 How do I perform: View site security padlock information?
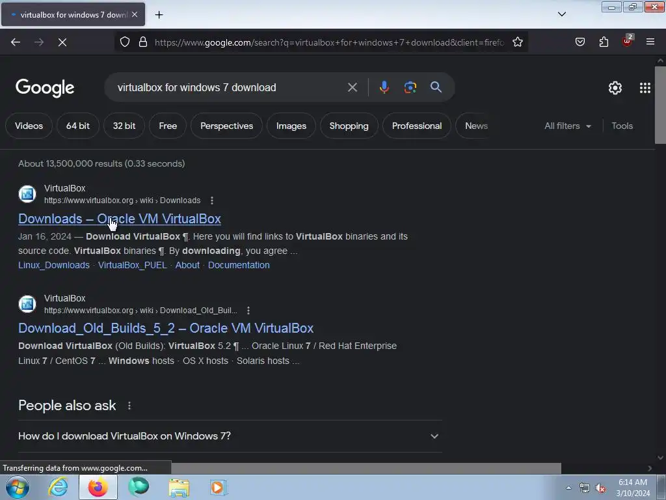[143, 42]
